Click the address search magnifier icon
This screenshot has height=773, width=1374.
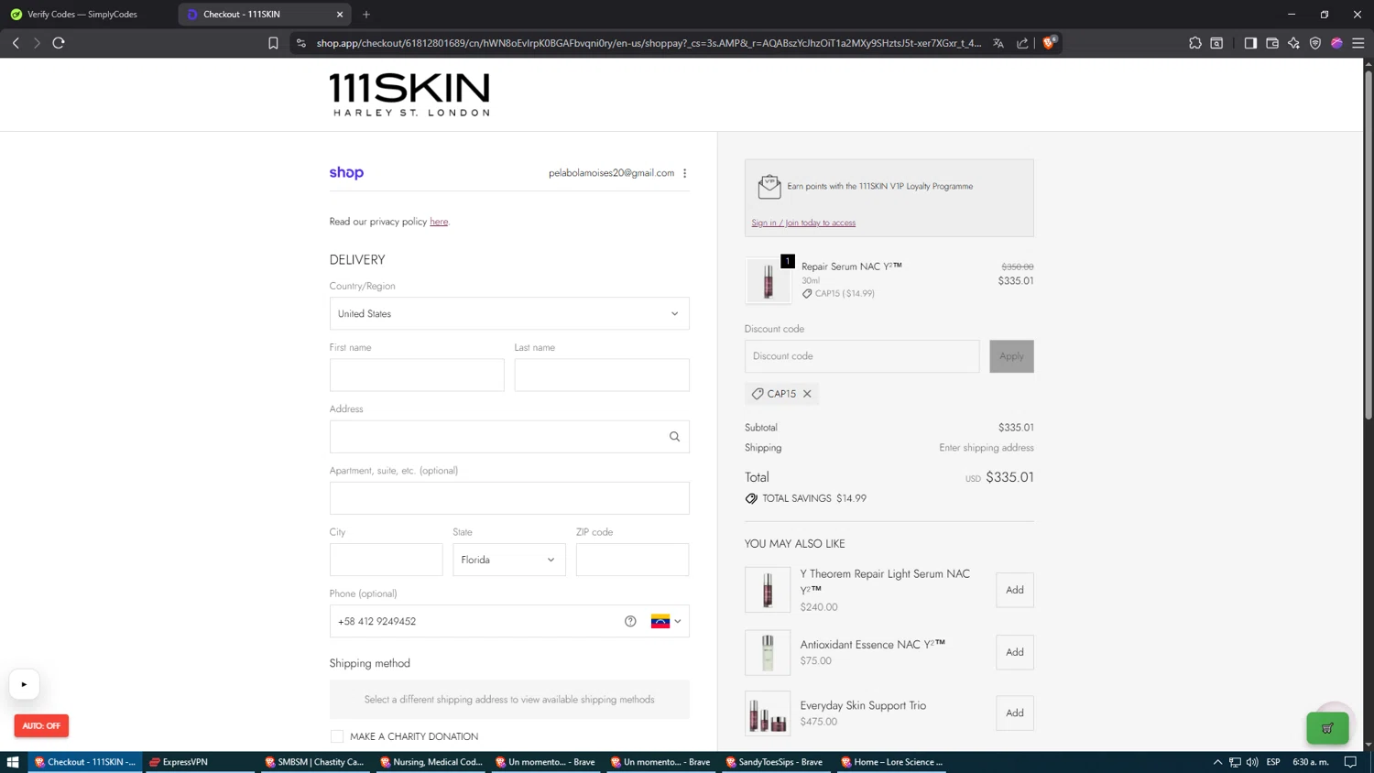pyautogui.click(x=674, y=437)
